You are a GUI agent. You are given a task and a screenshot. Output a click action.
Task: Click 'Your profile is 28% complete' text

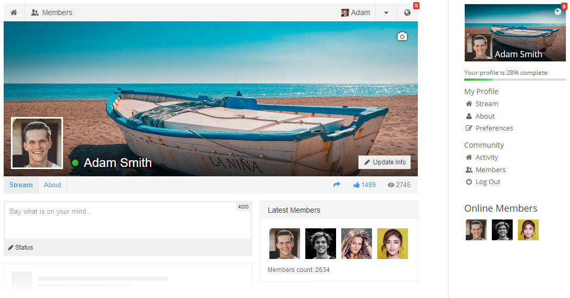pyautogui.click(x=506, y=73)
